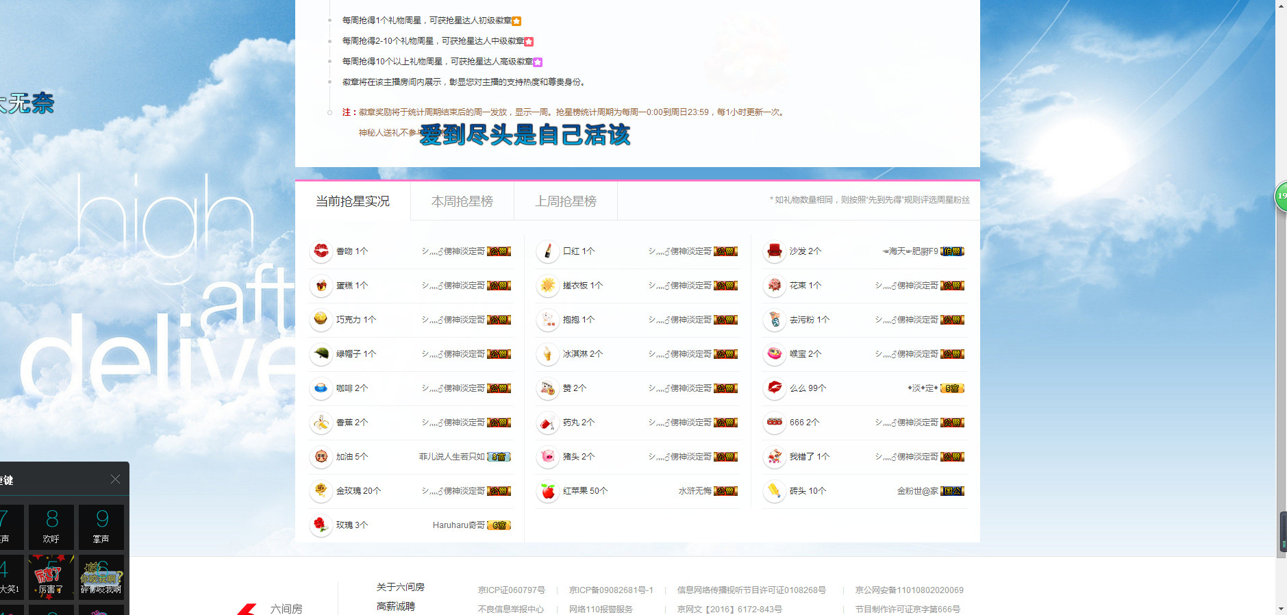Open the 上周抢星榜 tab
This screenshot has height=615, width=1287.
click(566, 201)
